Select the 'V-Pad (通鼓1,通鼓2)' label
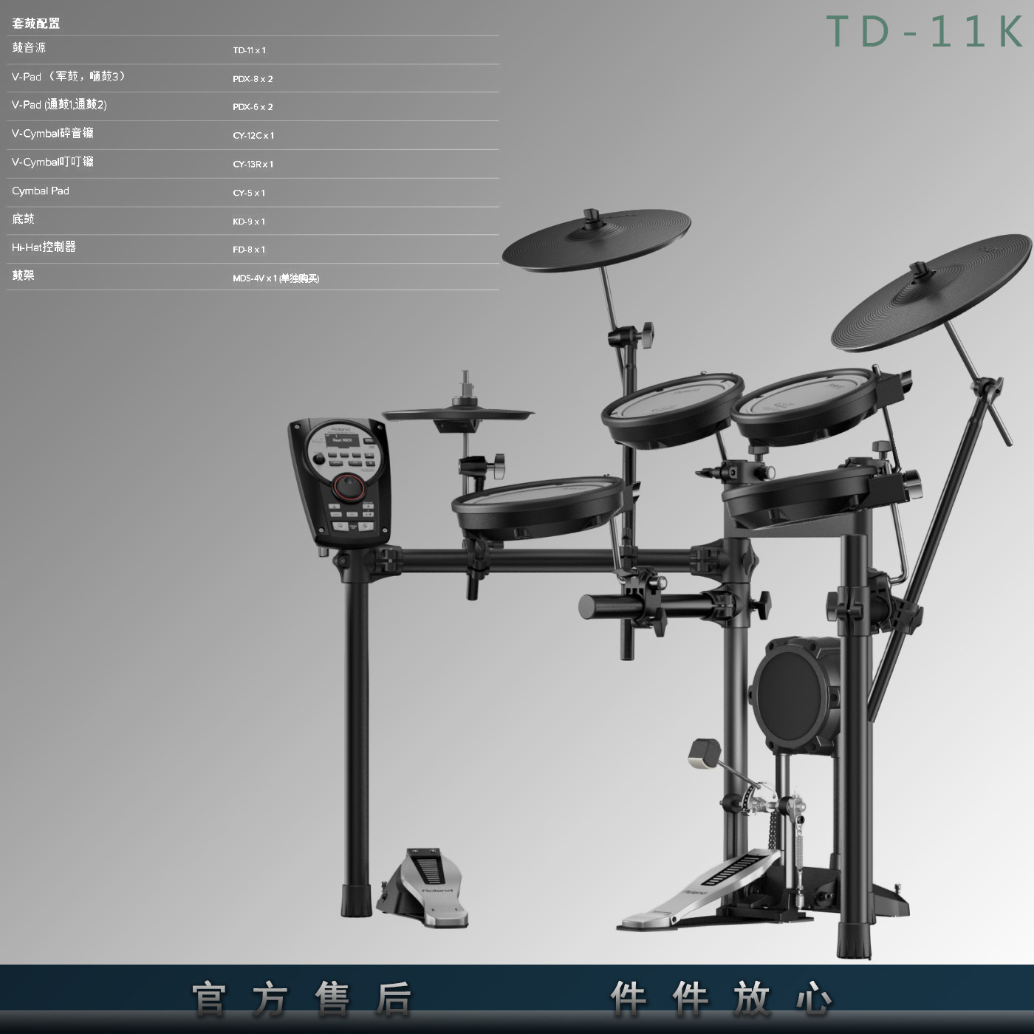This screenshot has width=1034, height=1034. pos(59,105)
